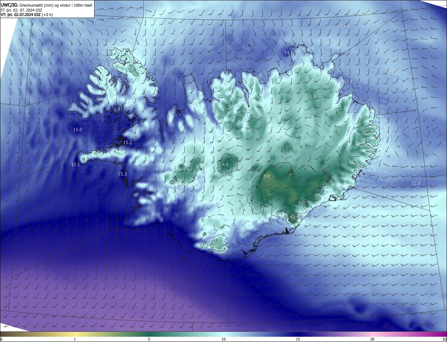Click the 4.1 value label on the map
Image resolution: width=447 pixels, height=342 pixels.
click(x=293, y=217)
